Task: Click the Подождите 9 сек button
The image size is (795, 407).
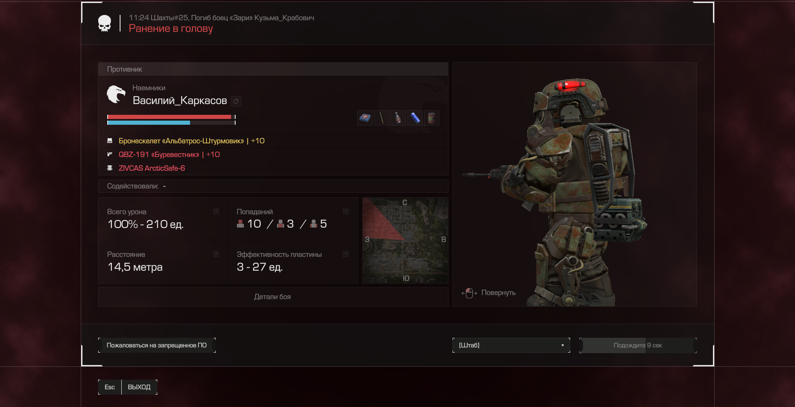Action: pyautogui.click(x=638, y=345)
